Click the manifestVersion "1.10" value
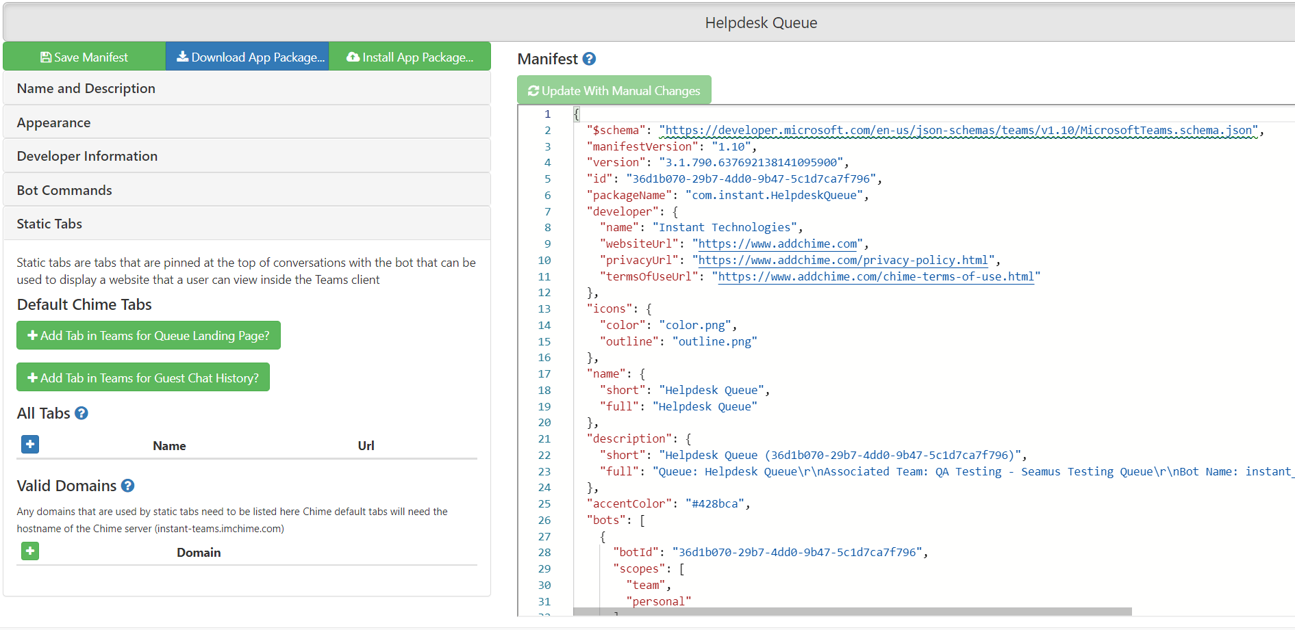The width and height of the screenshot is (1295, 630). 731,146
